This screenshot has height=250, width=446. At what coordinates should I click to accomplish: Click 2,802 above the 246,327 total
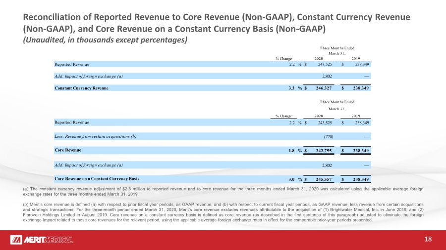[x=327, y=76]
